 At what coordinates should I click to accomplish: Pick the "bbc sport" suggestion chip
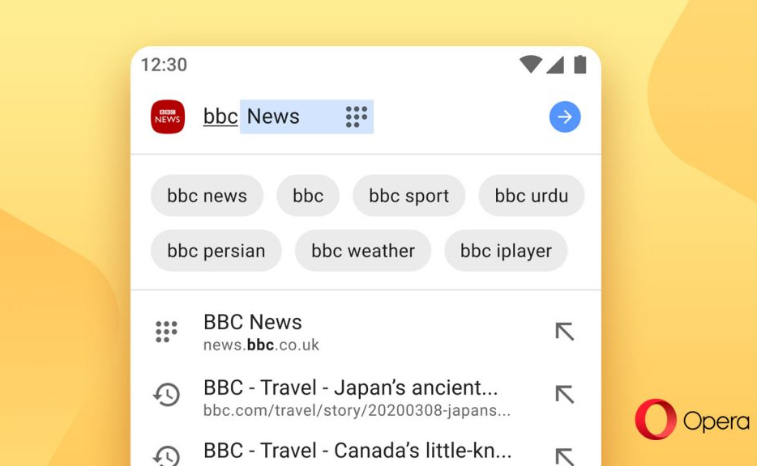point(409,196)
